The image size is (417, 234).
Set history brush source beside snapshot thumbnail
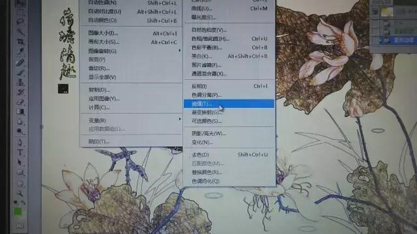[375, 12]
